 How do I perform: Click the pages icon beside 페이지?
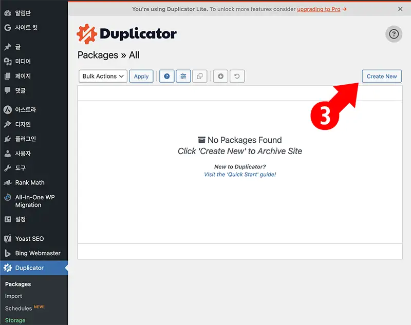8,76
